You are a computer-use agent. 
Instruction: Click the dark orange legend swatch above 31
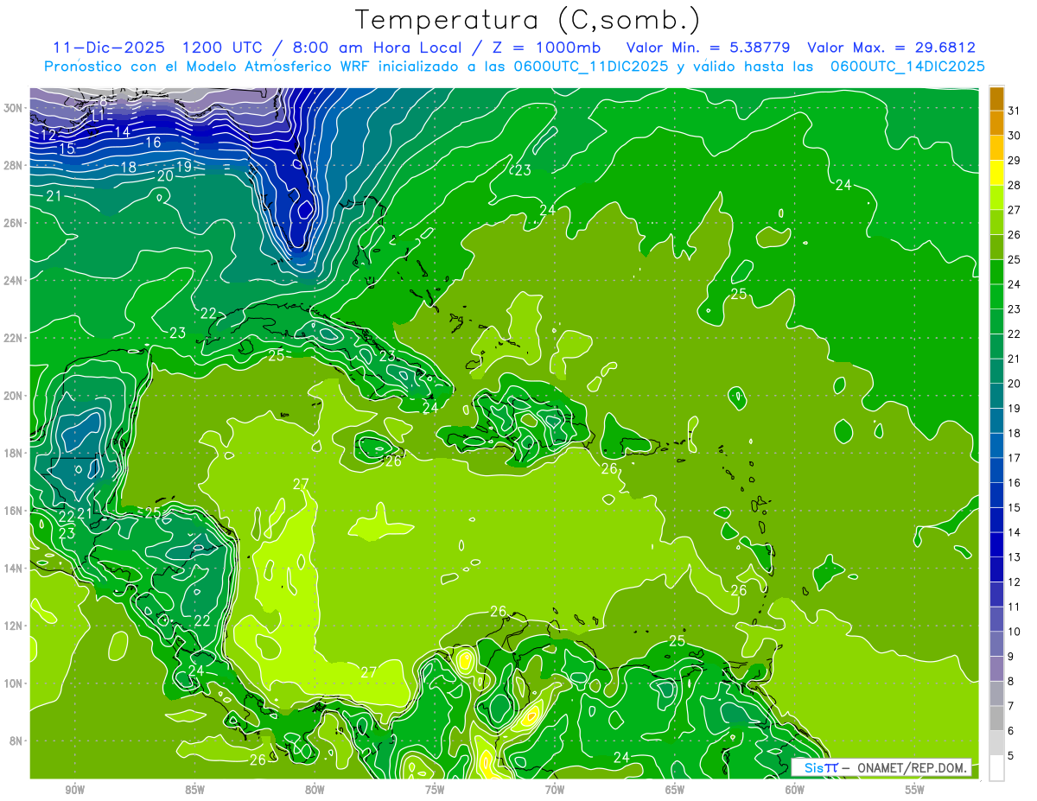click(x=996, y=99)
